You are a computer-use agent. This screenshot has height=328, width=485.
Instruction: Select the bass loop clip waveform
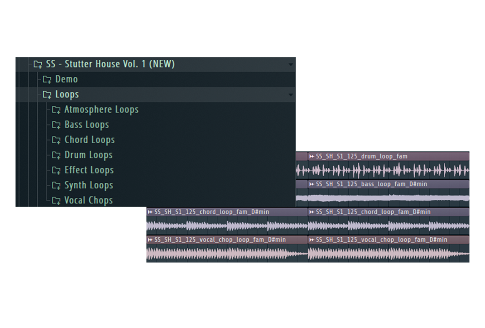click(x=383, y=198)
